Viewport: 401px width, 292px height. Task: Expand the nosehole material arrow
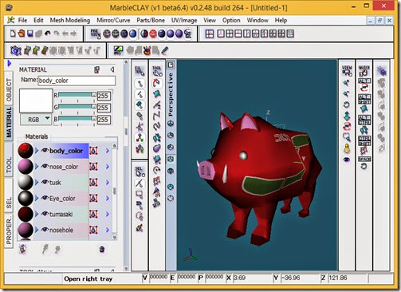pyautogui.click(x=37, y=230)
